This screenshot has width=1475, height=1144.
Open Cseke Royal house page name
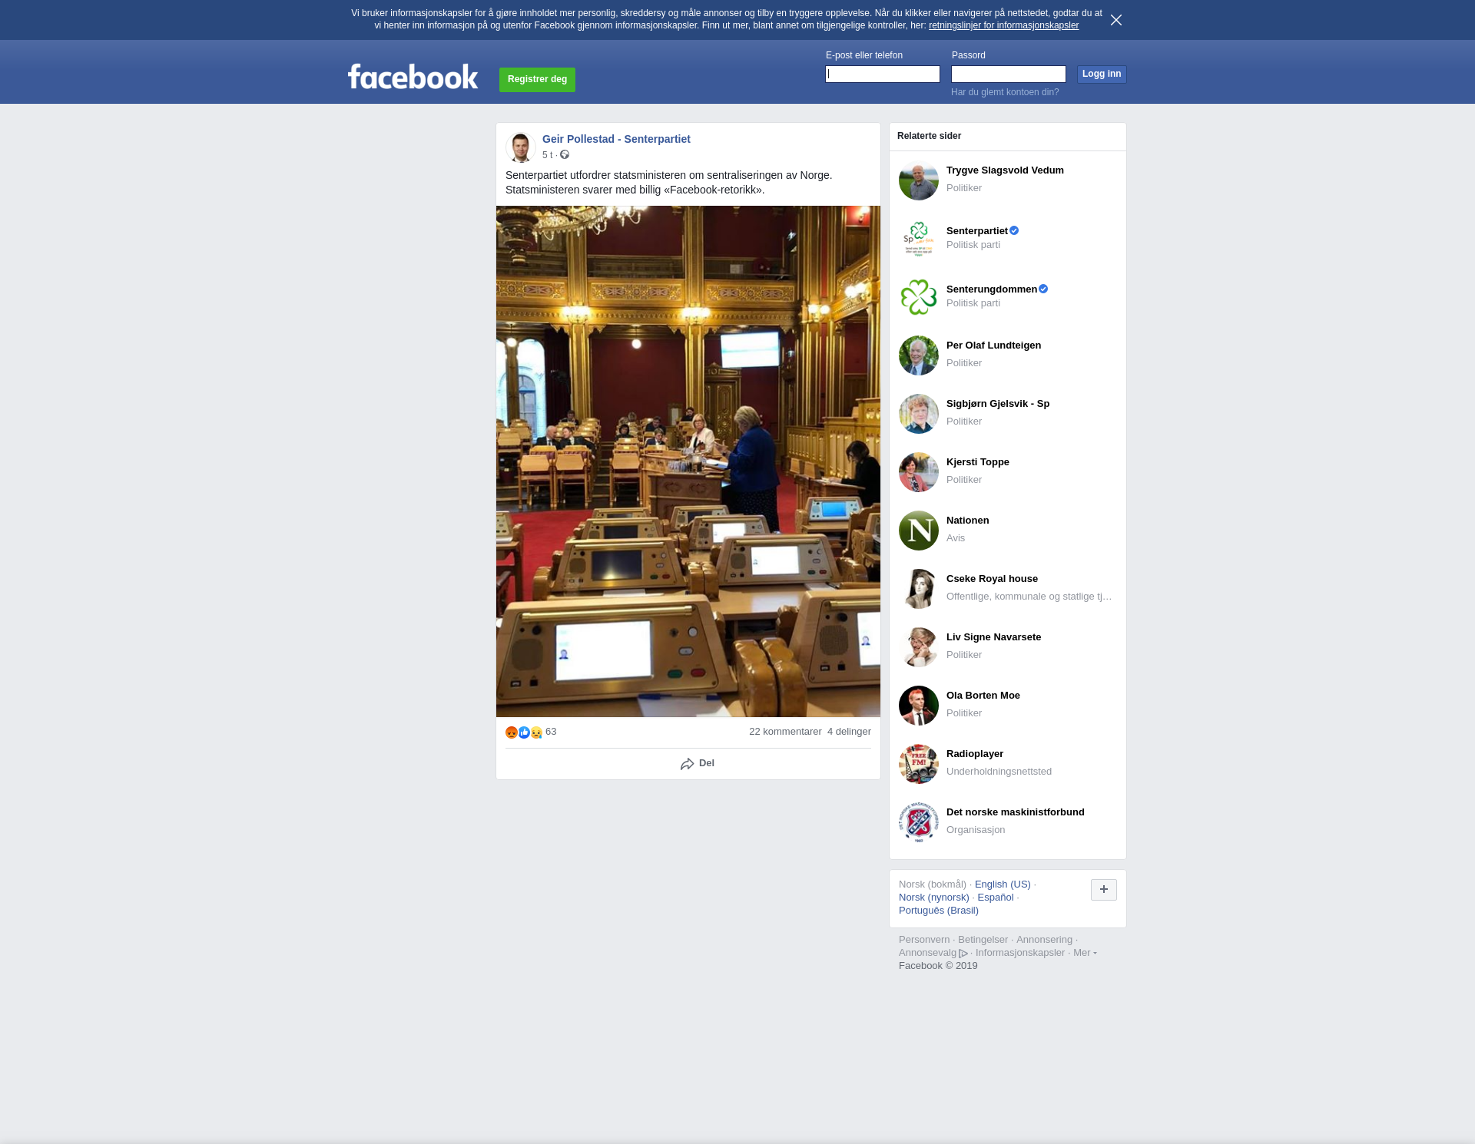pyautogui.click(x=992, y=579)
